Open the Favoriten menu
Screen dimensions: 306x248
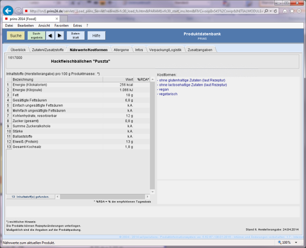pos(61,25)
